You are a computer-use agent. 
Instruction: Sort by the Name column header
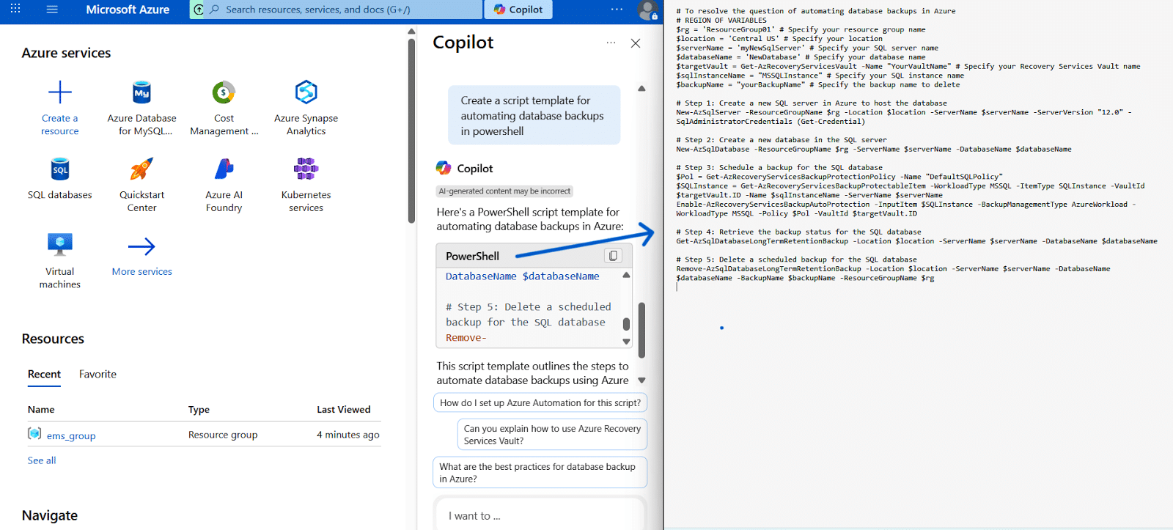pos(41,410)
